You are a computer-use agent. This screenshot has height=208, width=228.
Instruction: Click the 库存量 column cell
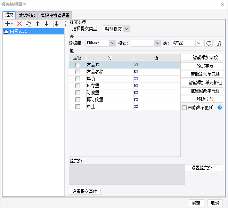109,86
